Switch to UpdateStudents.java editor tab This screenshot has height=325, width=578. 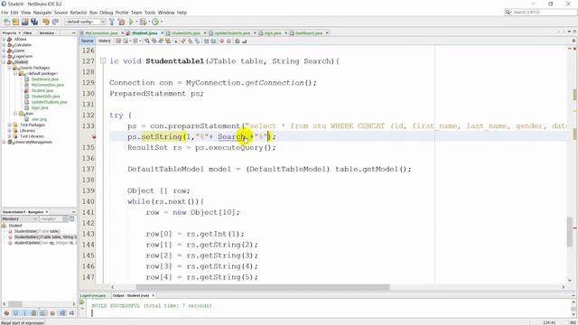click(x=232, y=33)
